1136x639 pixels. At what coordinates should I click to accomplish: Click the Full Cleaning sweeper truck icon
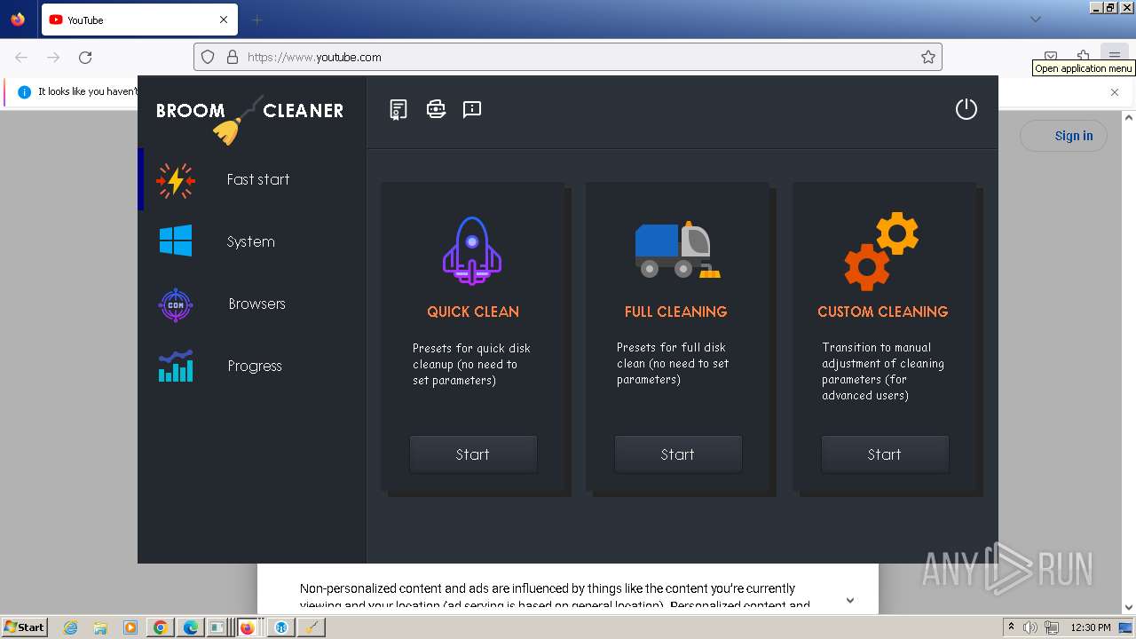pyautogui.click(x=677, y=250)
